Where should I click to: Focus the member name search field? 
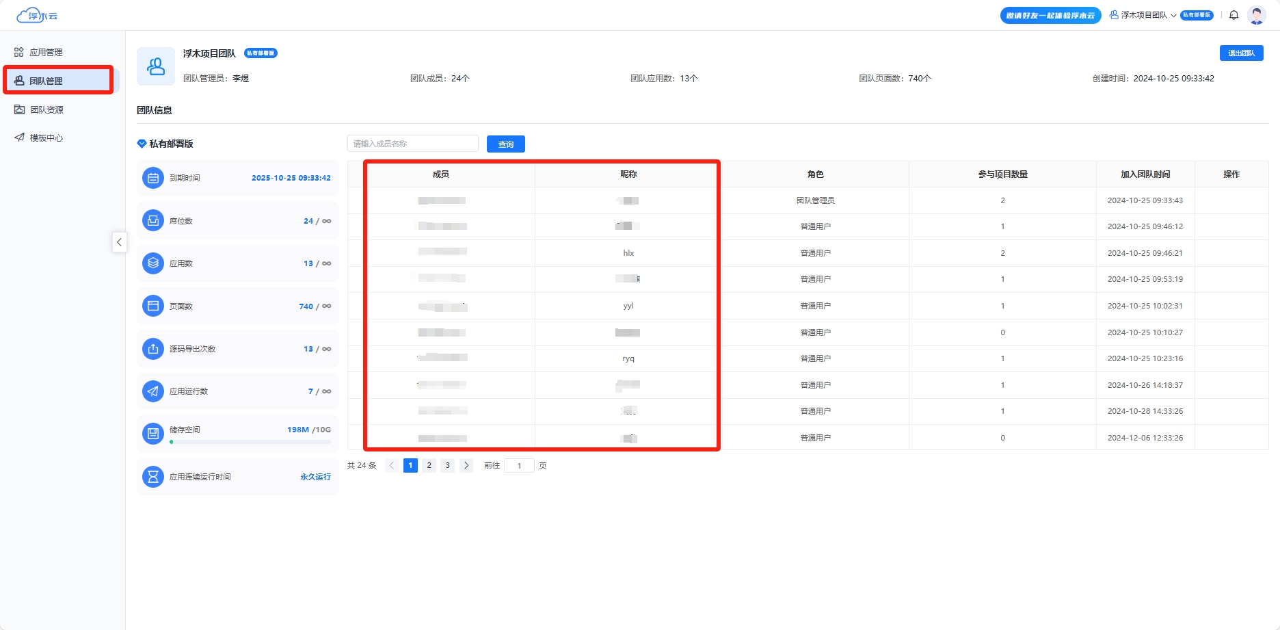tap(413, 144)
